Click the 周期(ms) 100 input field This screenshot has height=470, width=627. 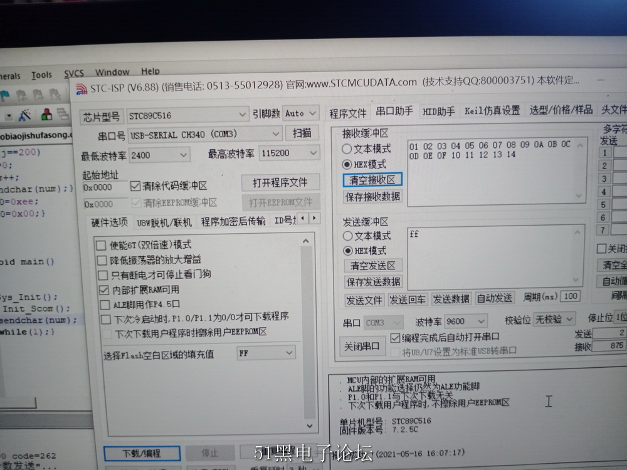click(x=571, y=296)
